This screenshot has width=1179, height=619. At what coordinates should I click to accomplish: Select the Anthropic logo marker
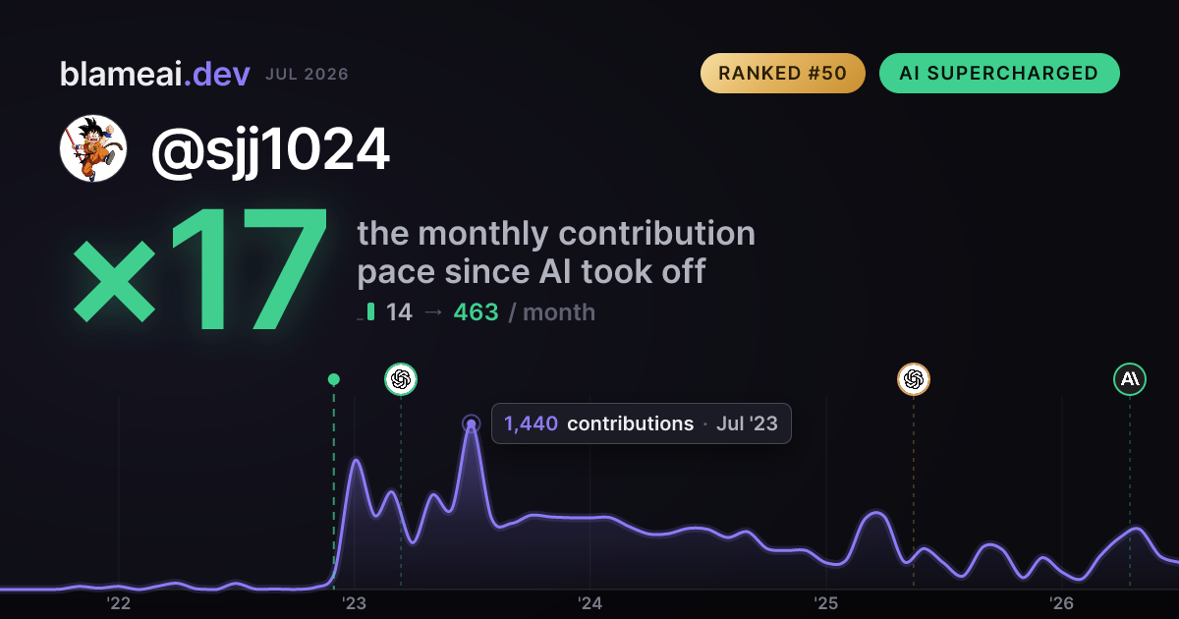click(1130, 378)
